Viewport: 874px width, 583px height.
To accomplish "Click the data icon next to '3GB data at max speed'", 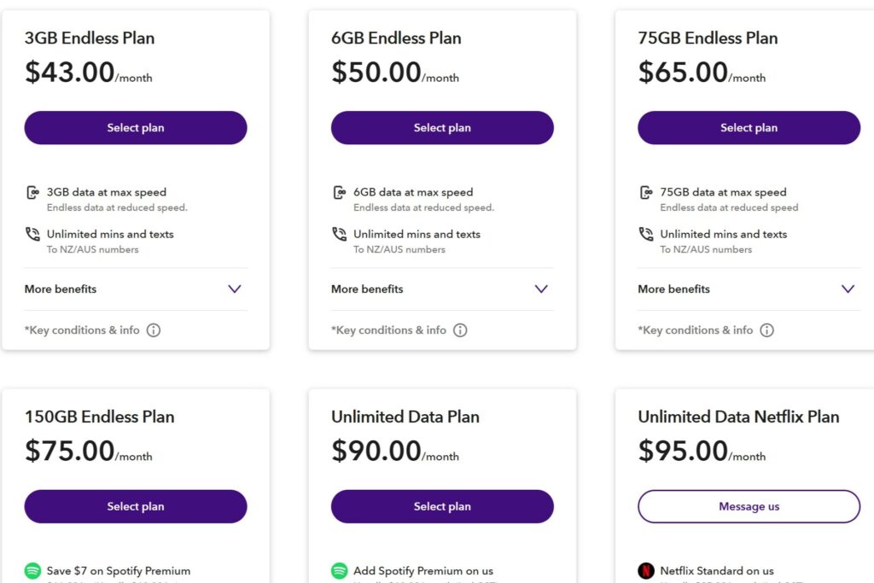I will coord(32,191).
